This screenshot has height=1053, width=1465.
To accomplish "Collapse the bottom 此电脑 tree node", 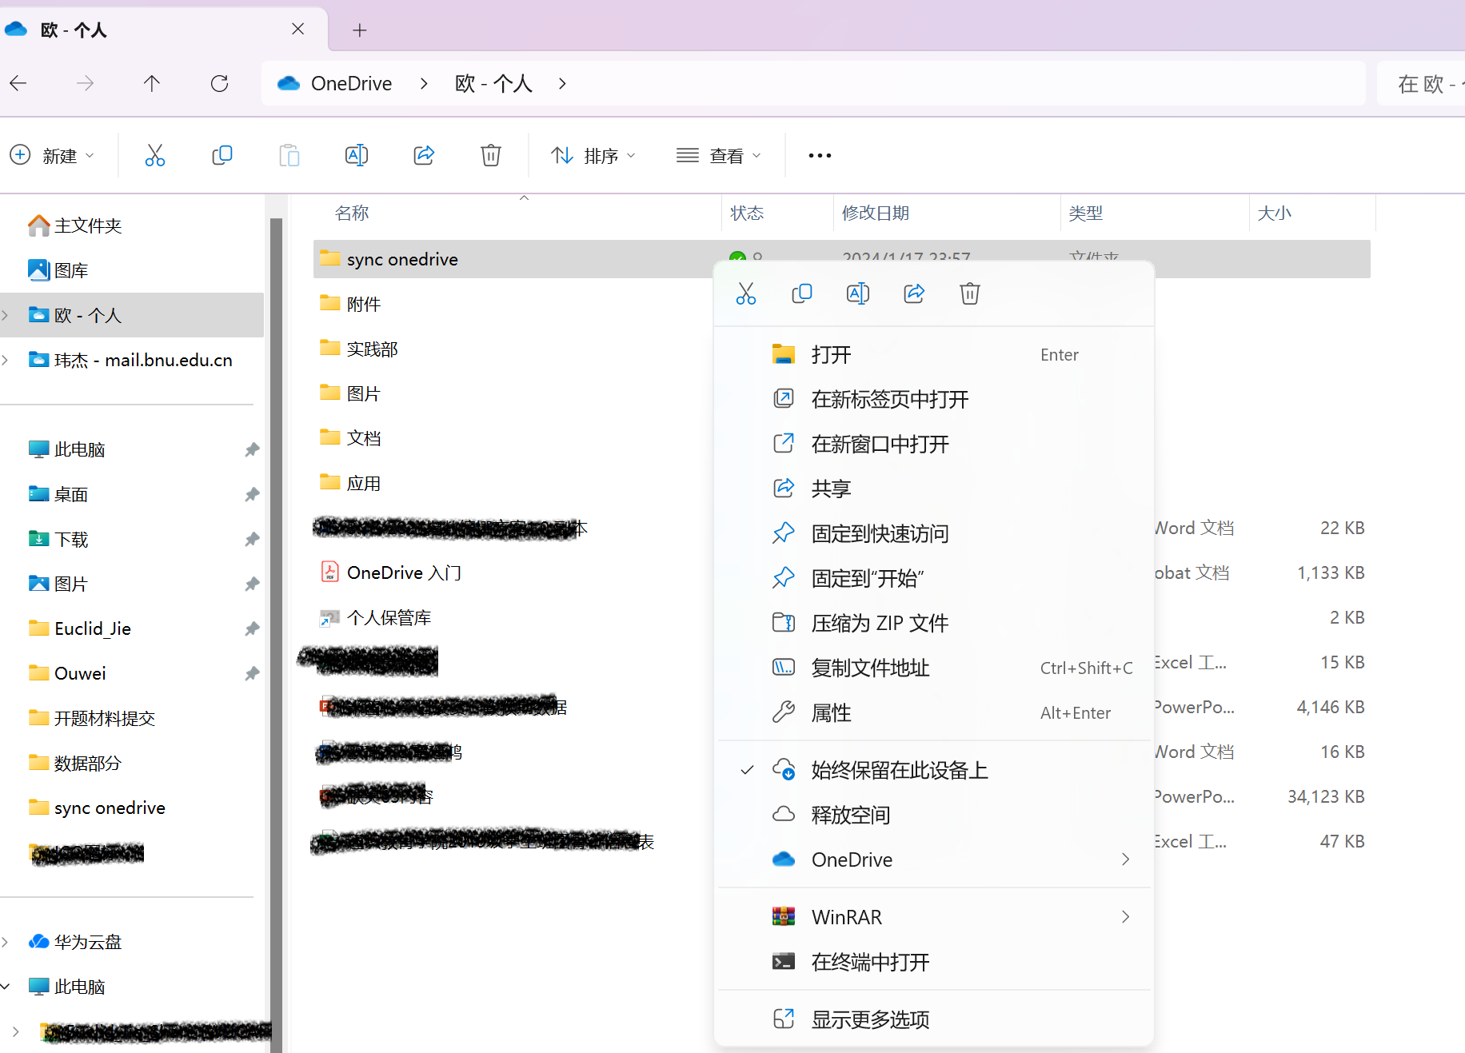I will [6, 987].
